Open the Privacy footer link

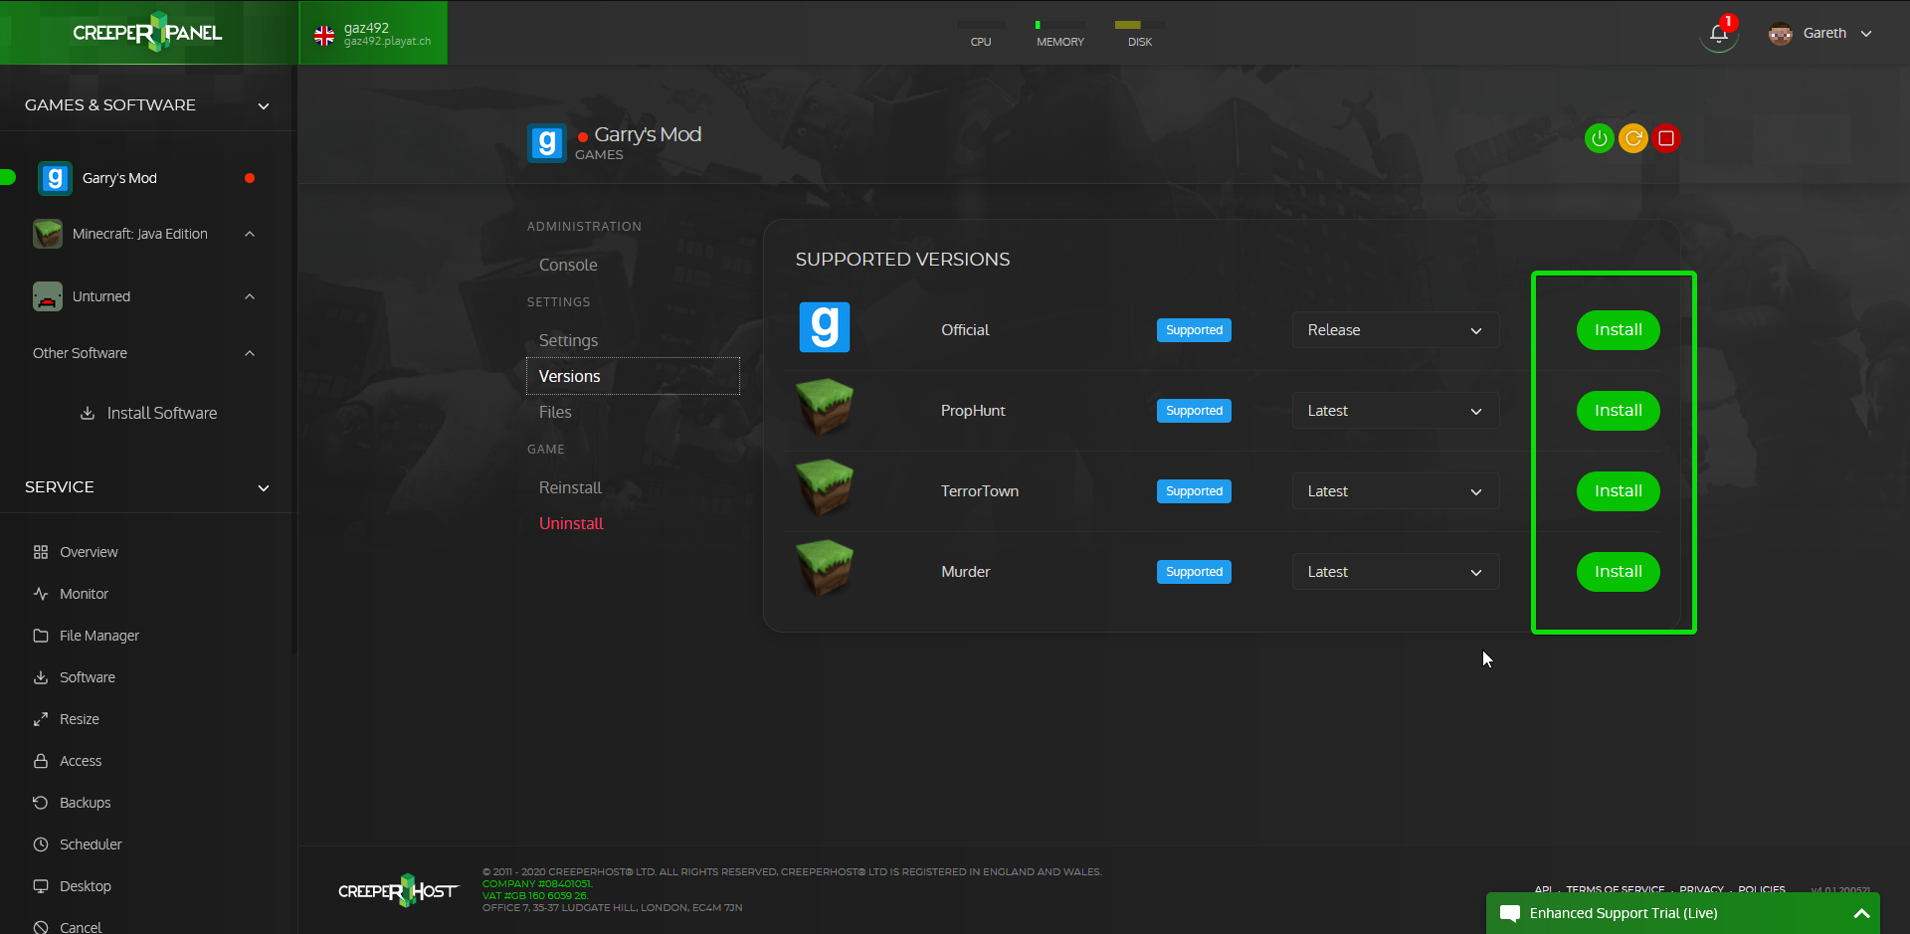click(x=1701, y=889)
